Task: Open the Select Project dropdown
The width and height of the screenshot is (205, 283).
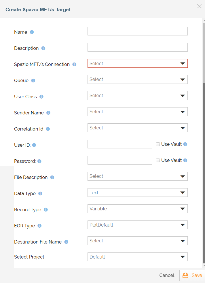Action: 138,257
